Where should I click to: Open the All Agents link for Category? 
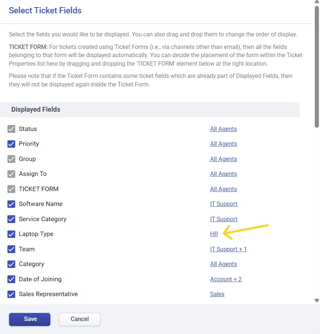223,264
